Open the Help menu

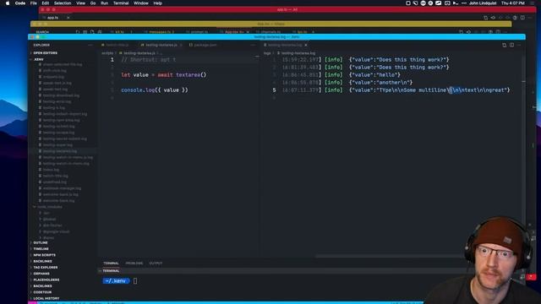pos(158,3)
